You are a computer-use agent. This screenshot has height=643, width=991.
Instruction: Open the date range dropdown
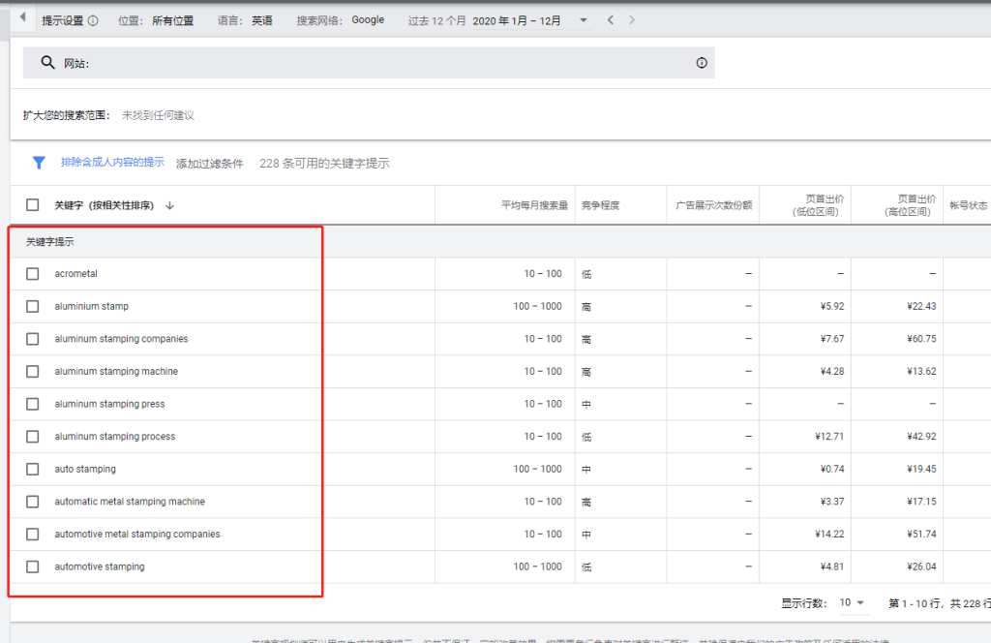coord(583,20)
